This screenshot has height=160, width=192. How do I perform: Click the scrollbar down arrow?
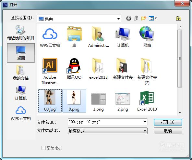click(180, 113)
